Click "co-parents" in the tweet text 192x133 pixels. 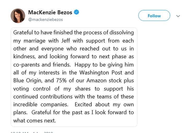[26, 65]
